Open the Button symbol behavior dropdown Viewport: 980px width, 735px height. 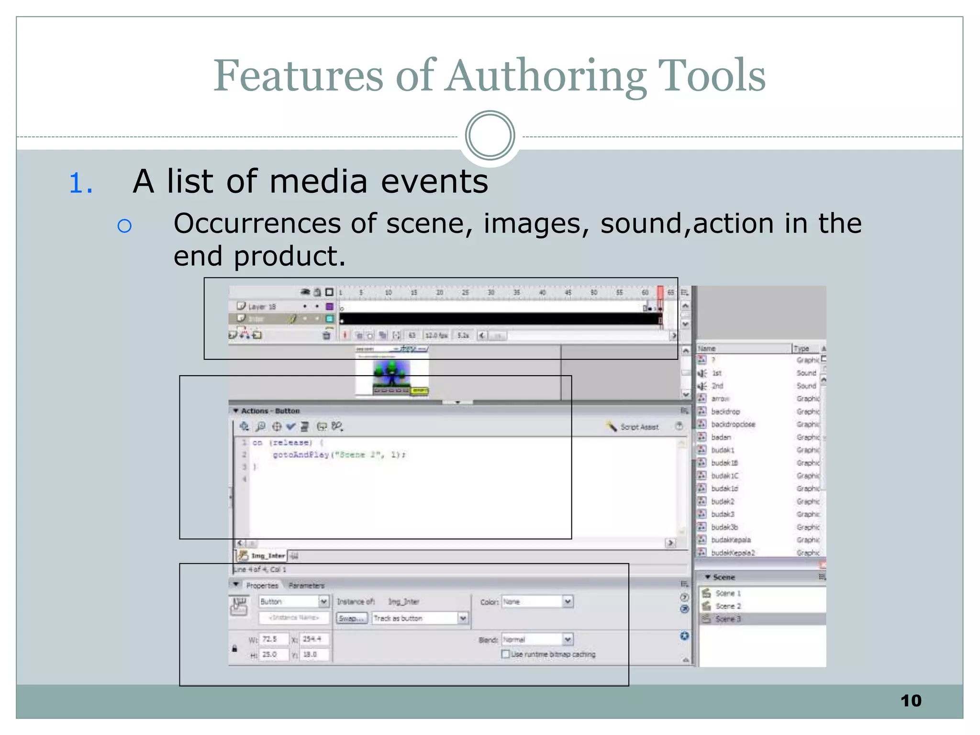[294, 601]
